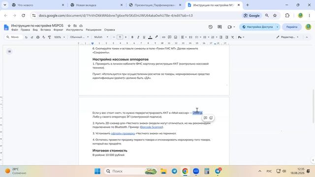Click the Increase indent icon
The image size is (315, 177).
(x=226, y=37)
